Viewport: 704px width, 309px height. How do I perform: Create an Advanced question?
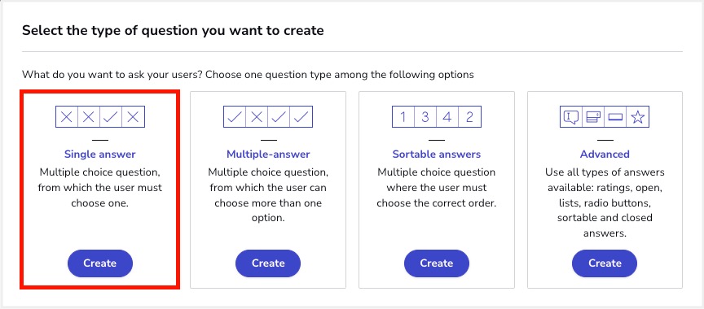tap(605, 263)
